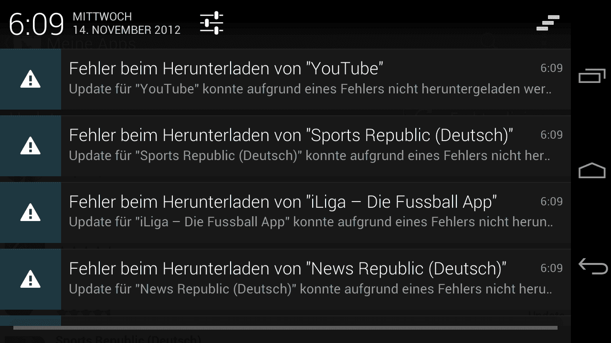Image resolution: width=611 pixels, height=343 pixels.
Task: Tap the clear all notifications icon
Action: point(548,23)
